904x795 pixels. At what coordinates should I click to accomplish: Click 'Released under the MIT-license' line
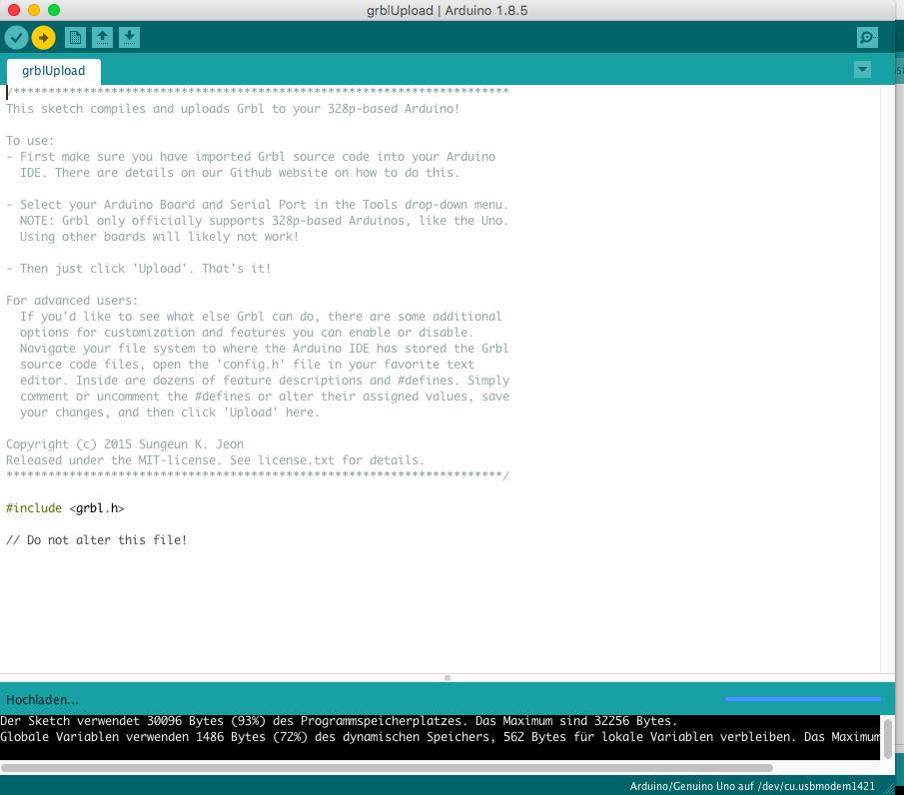215,460
